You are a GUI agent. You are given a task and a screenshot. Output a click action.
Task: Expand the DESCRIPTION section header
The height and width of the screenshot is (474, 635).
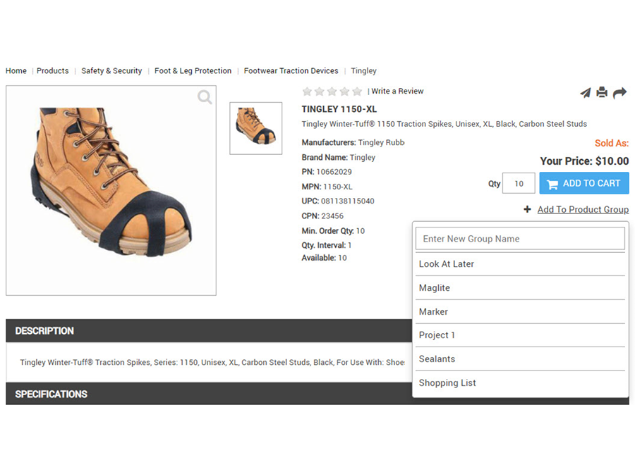209,331
